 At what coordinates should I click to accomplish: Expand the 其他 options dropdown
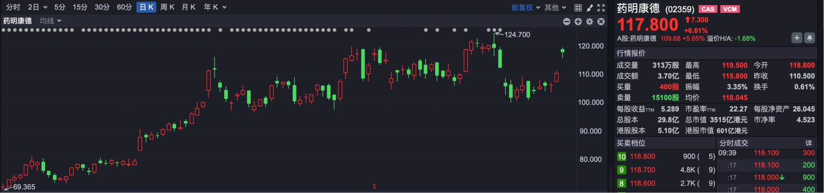[x=555, y=8]
